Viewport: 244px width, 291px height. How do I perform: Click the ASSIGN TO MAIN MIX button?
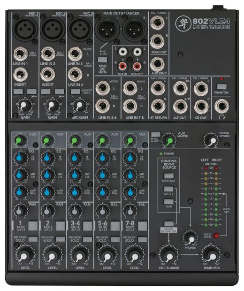click(169, 223)
